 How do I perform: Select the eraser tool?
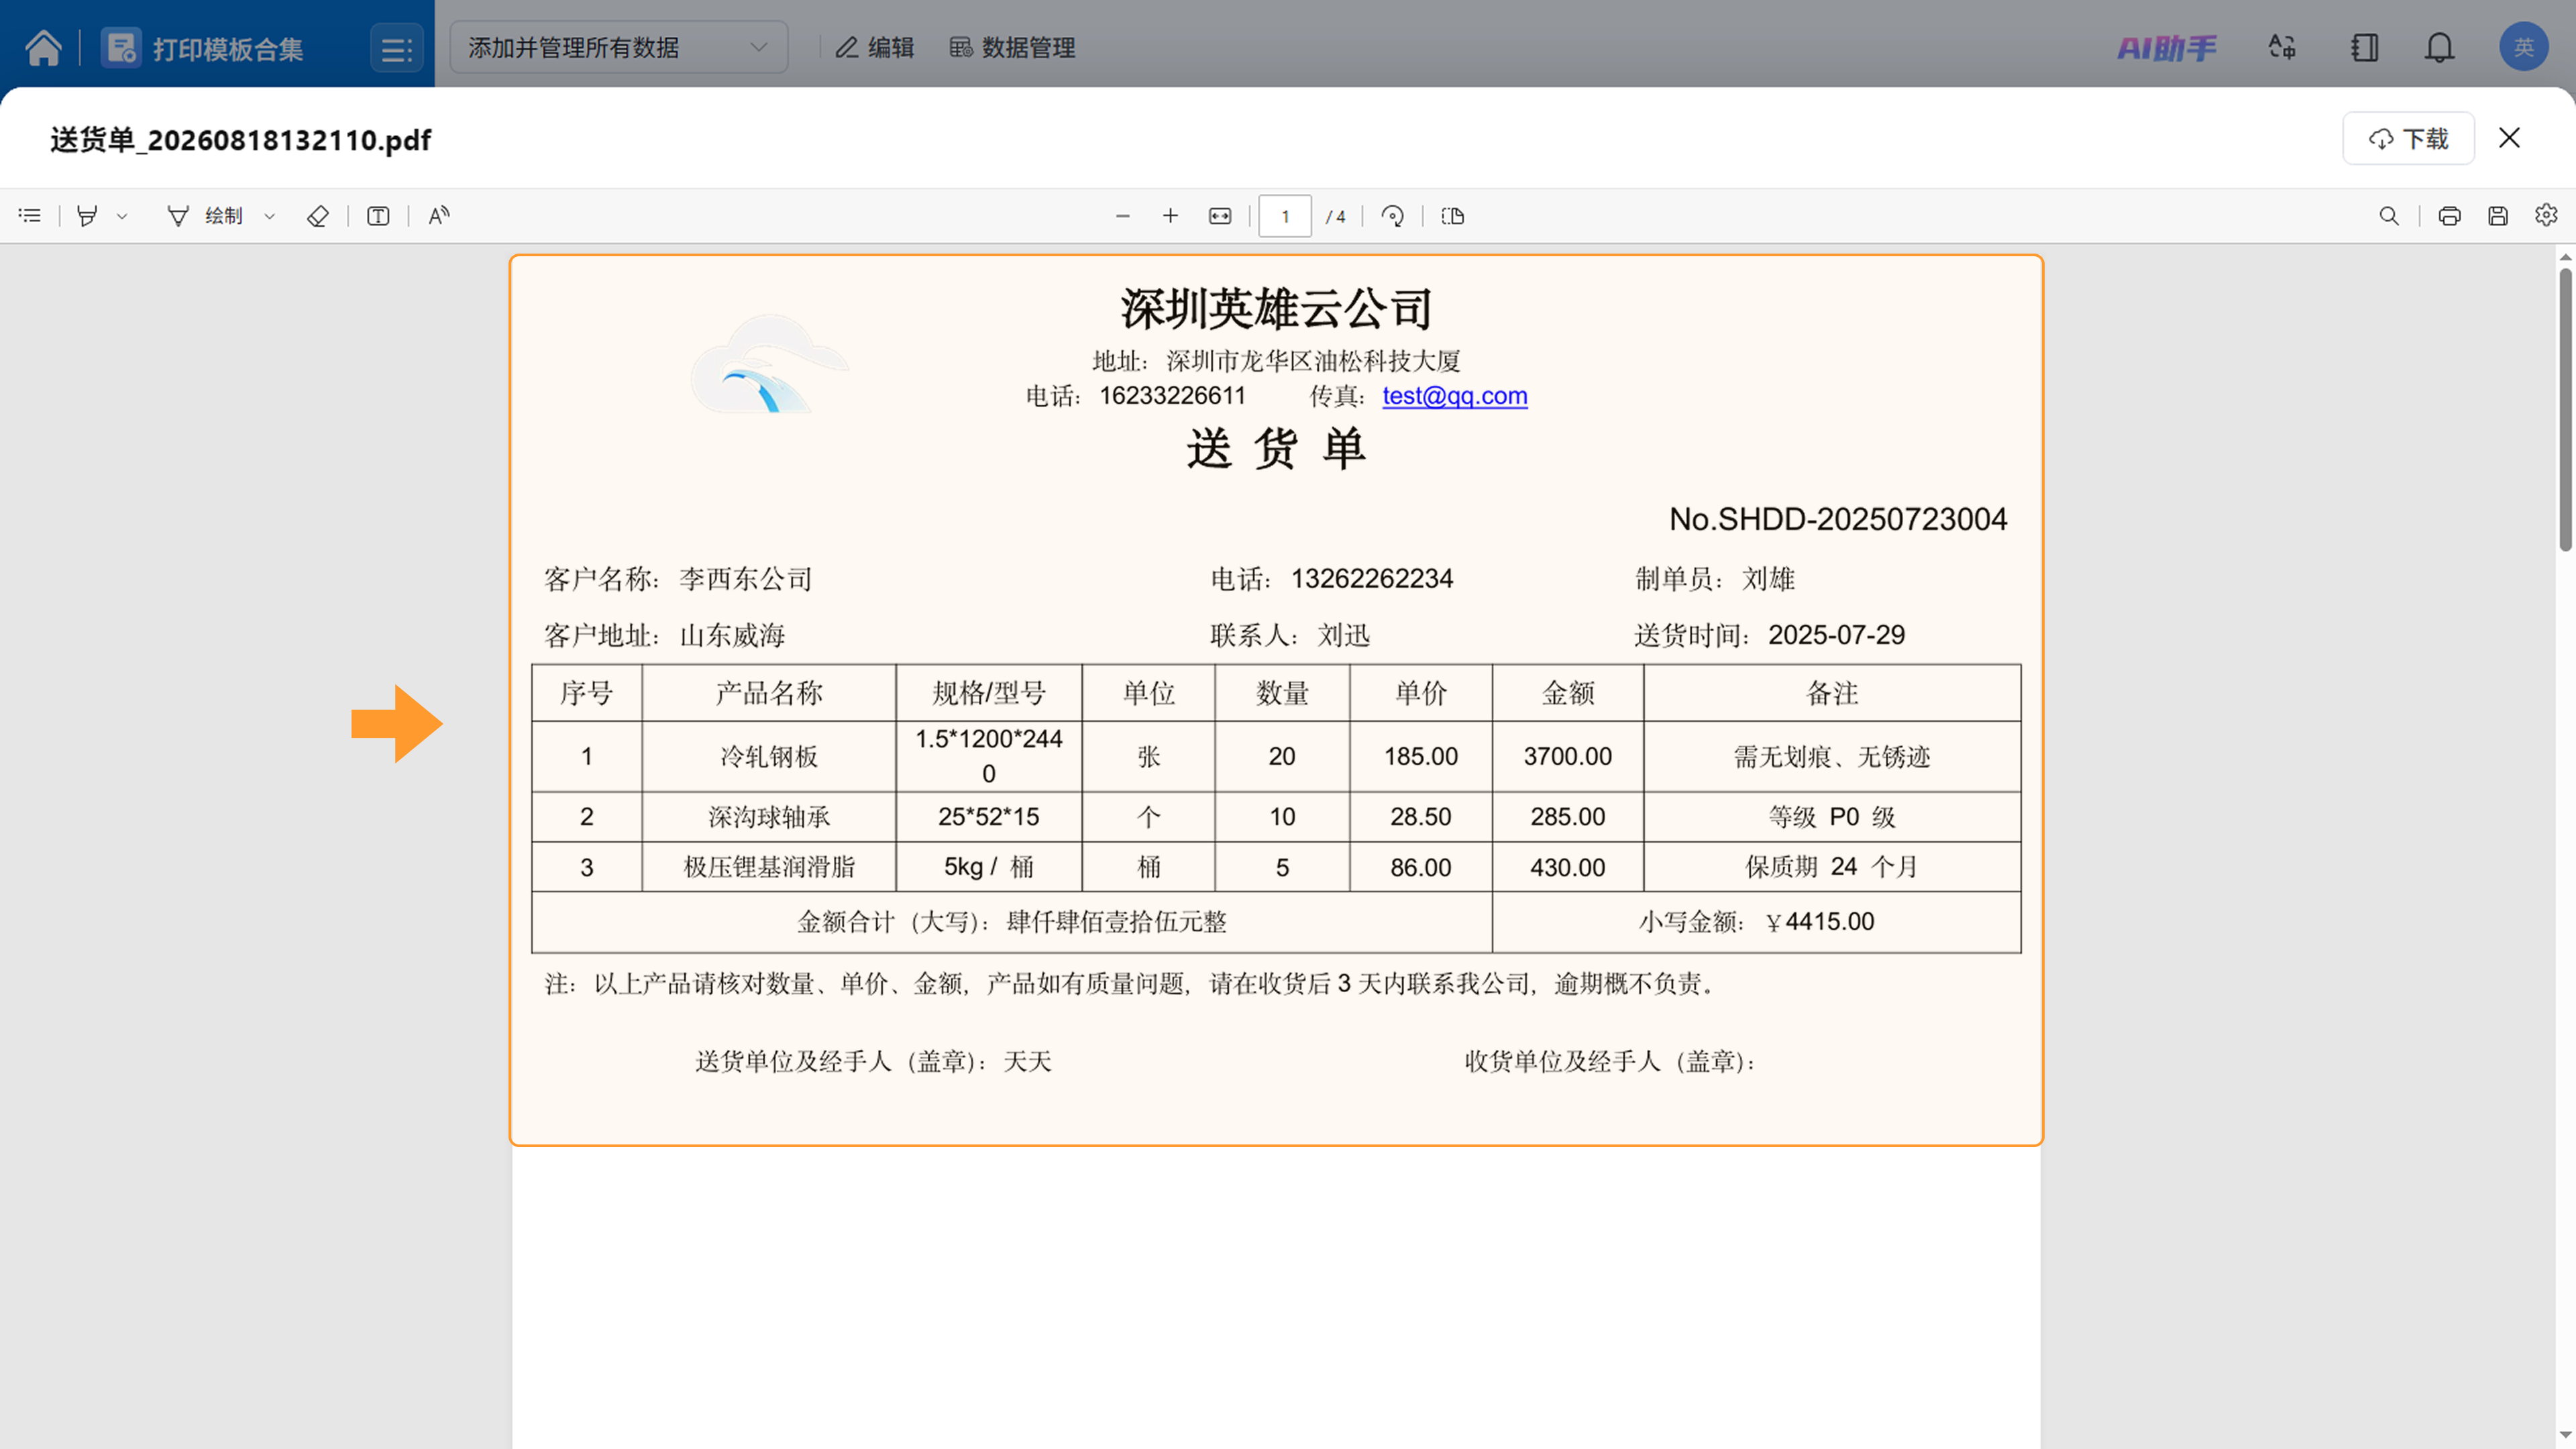[x=317, y=216]
